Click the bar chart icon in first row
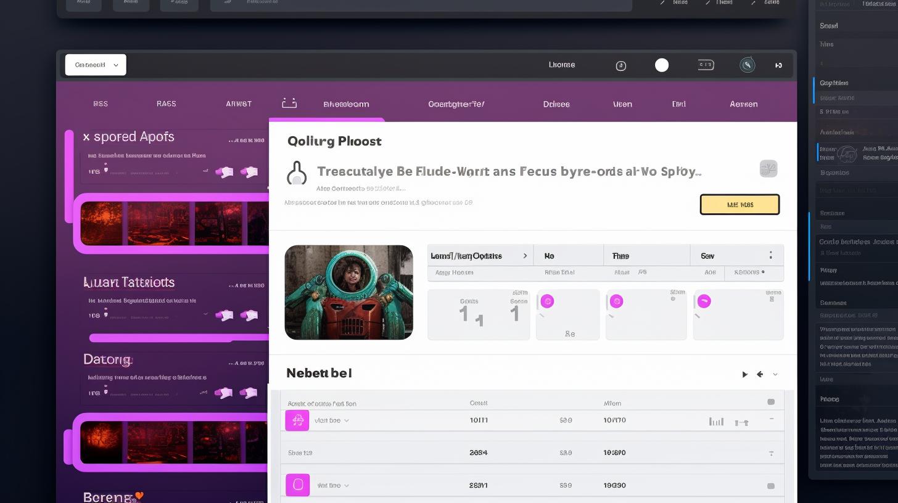 (716, 422)
